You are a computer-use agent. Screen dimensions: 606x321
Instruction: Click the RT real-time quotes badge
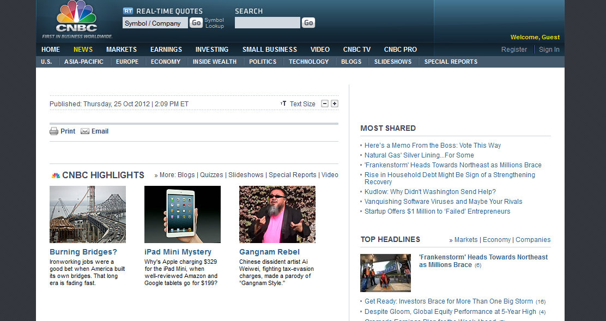coord(128,11)
